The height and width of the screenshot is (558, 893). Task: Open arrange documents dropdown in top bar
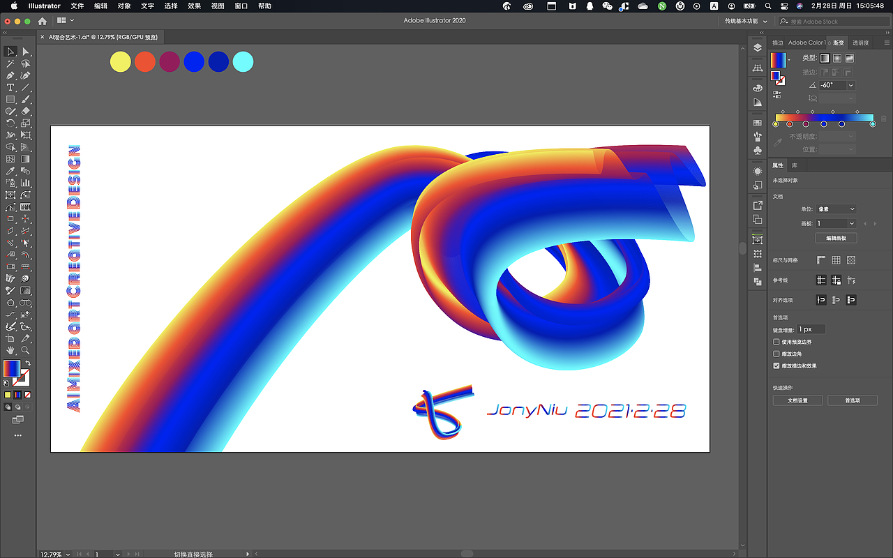[x=66, y=21]
